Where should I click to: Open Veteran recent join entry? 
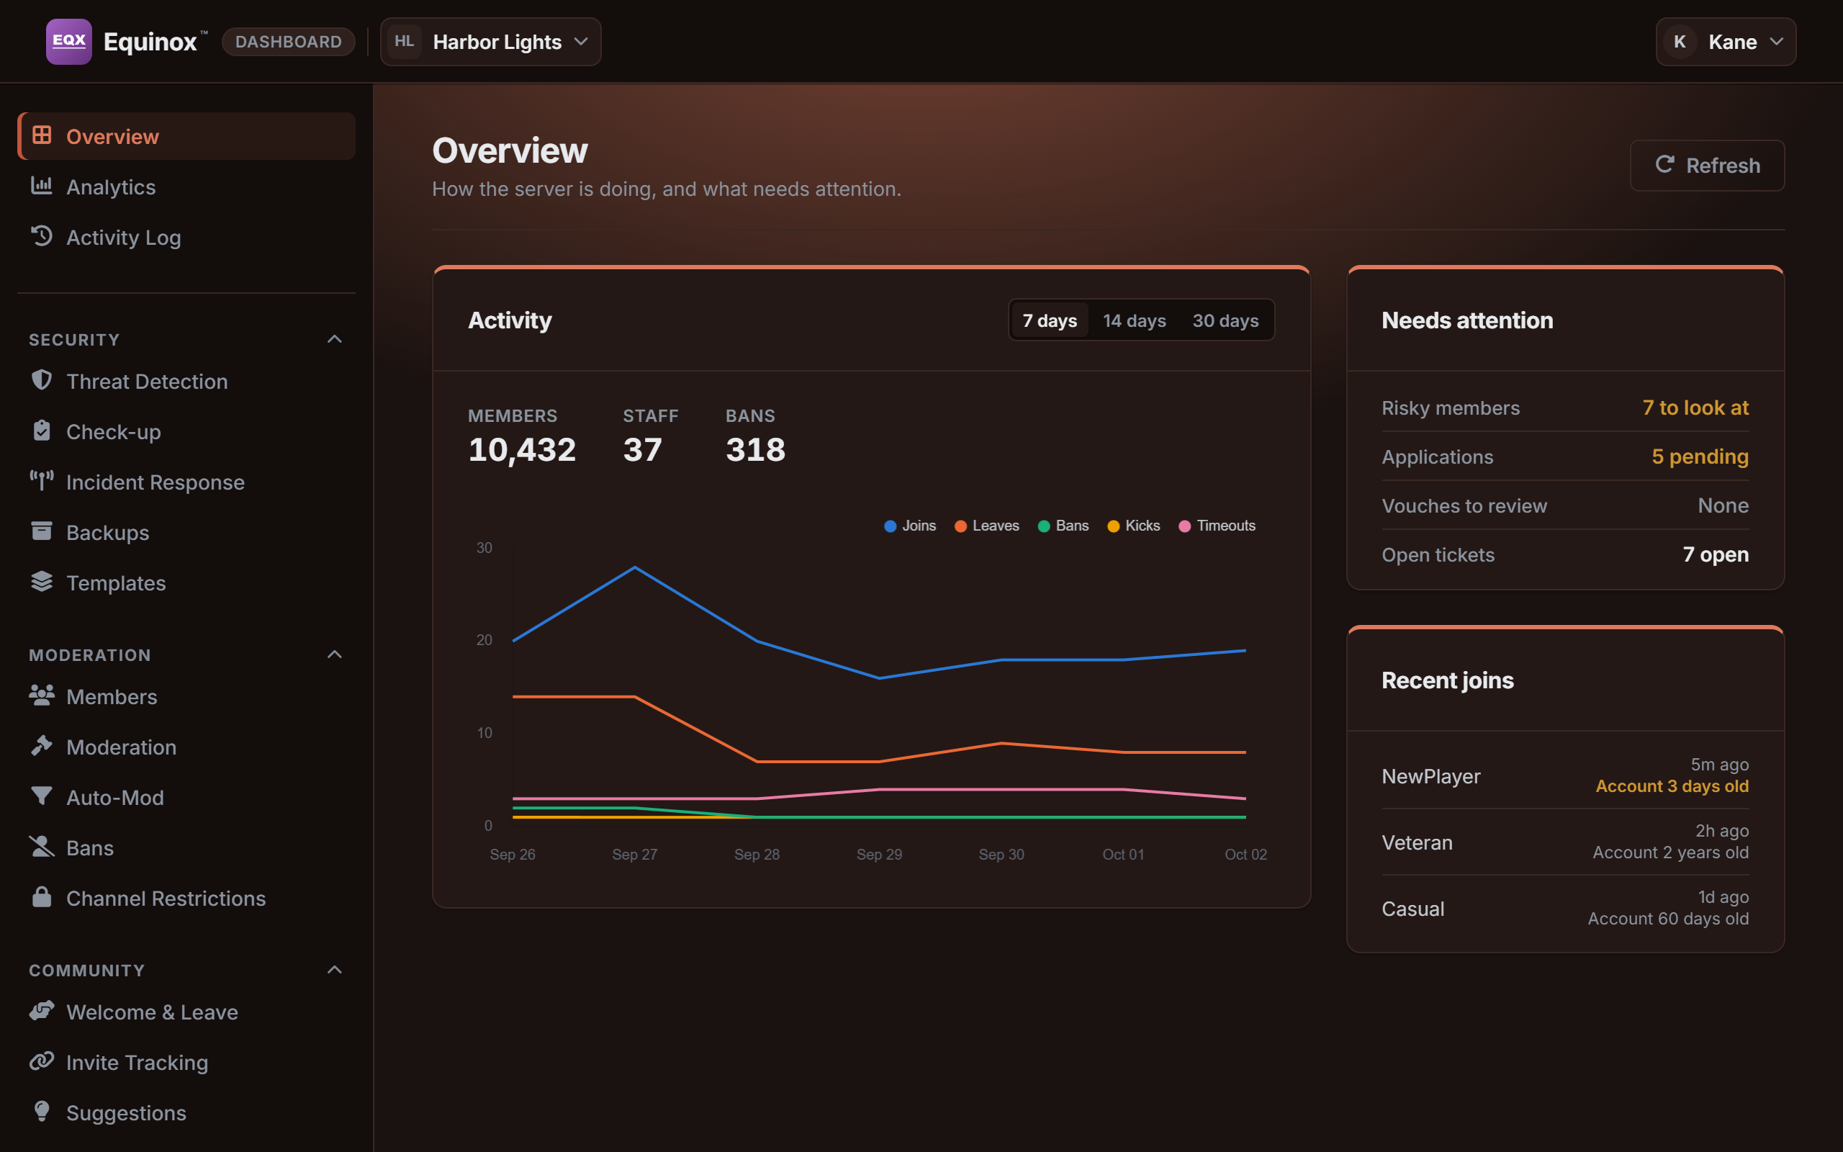pos(1565,842)
